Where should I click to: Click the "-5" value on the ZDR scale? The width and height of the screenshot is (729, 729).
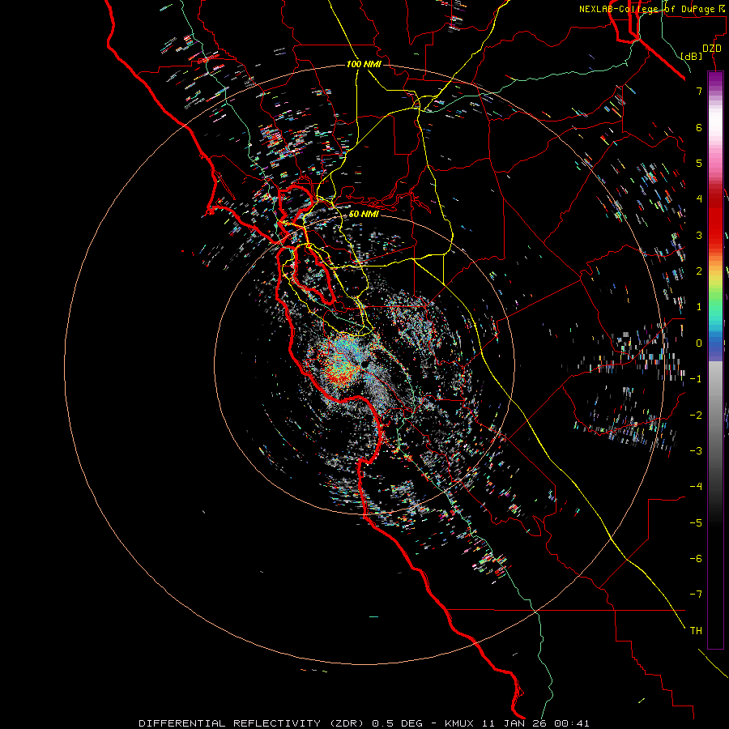click(x=696, y=523)
